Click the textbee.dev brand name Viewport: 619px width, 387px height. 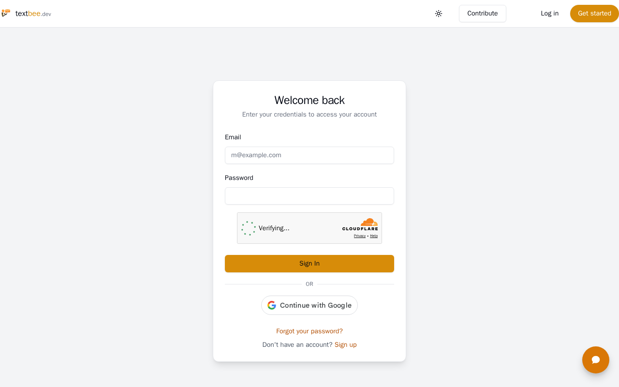tap(33, 14)
